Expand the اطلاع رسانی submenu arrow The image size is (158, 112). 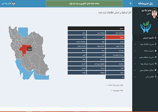point(135,77)
